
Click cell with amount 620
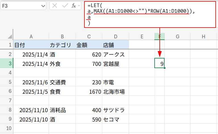pyautogui.click(x=89, y=54)
